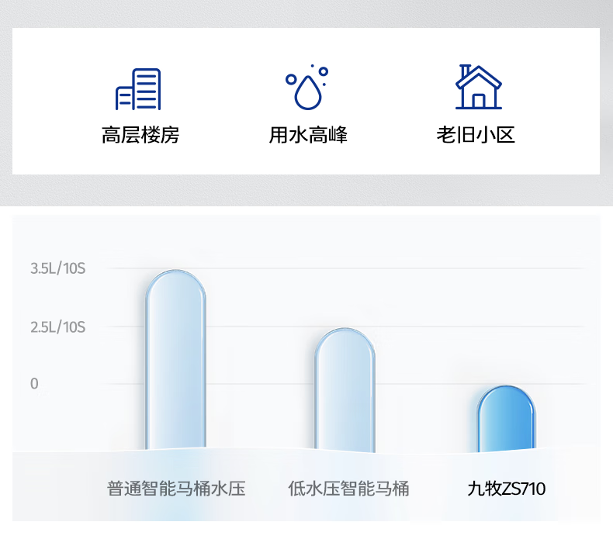The height and width of the screenshot is (546, 613).
Task: Select the 高层楼房 label
Action: [140, 135]
